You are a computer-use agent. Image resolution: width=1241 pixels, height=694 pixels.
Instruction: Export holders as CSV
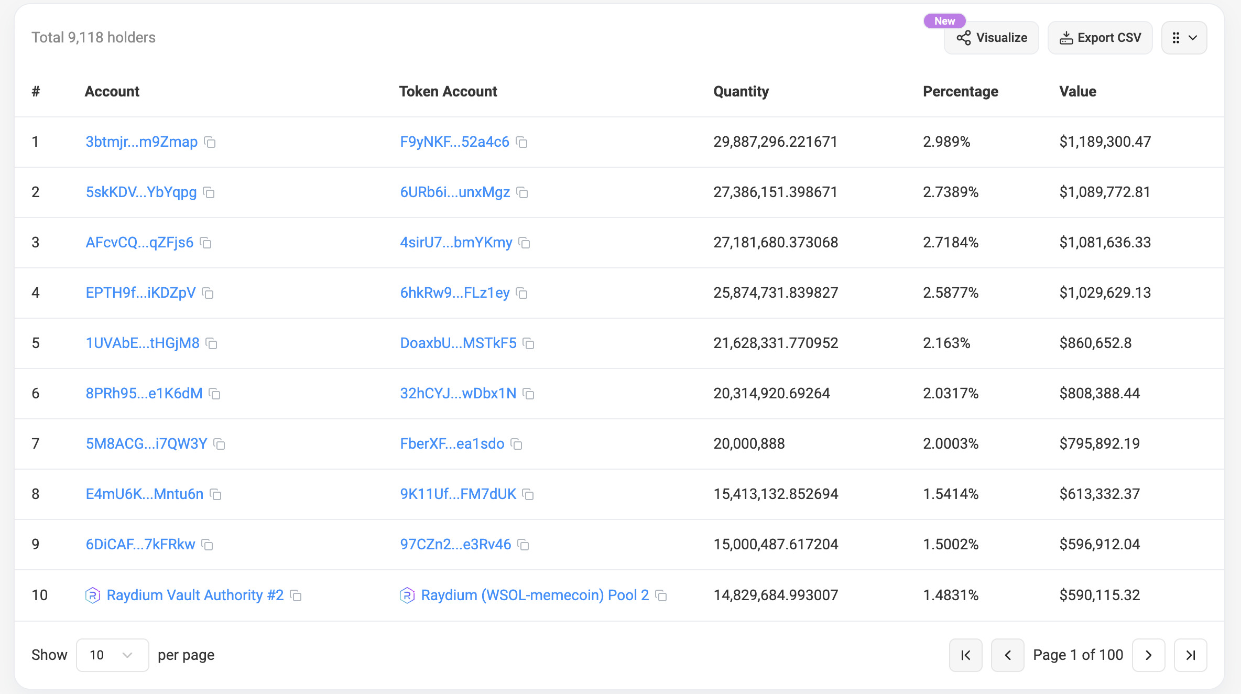tap(1100, 38)
